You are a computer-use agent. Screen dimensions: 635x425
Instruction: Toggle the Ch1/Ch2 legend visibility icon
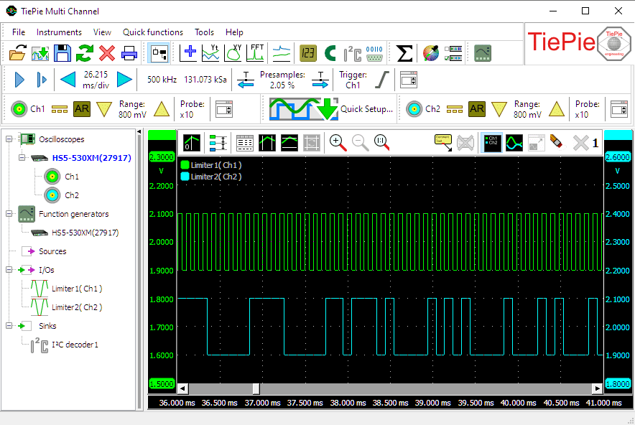(x=492, y=143)
